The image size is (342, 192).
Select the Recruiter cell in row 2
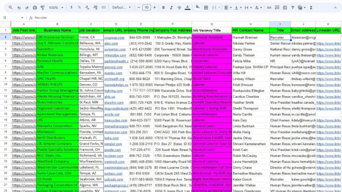[x=280, y=38]
